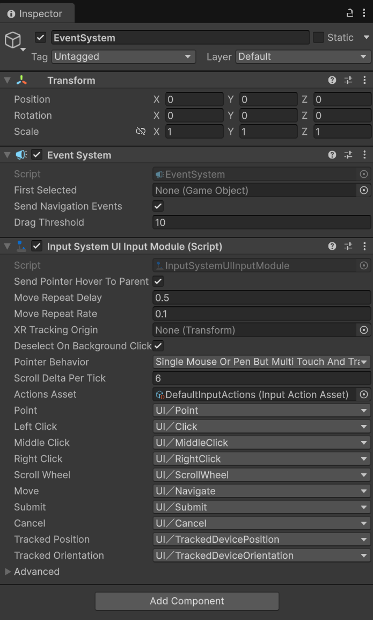Open object picker for First Selected field

coord(364,190)
